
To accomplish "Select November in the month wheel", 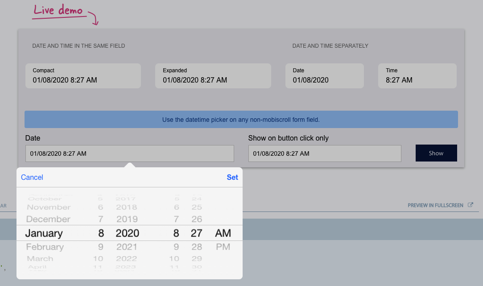I will coord(49,207).
